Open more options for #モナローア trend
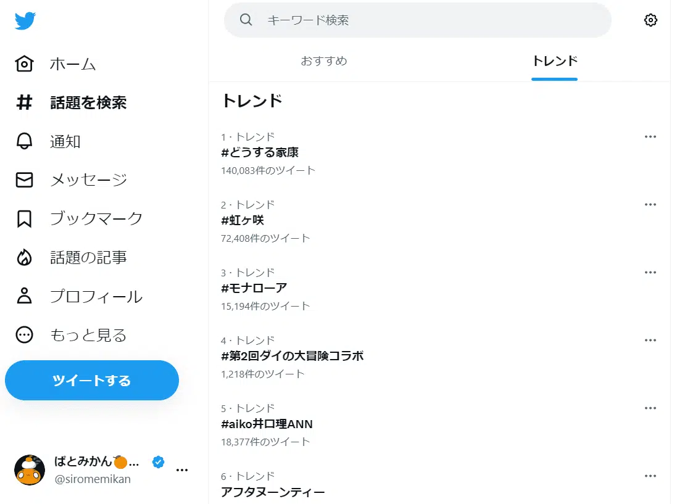 point(650,273)
